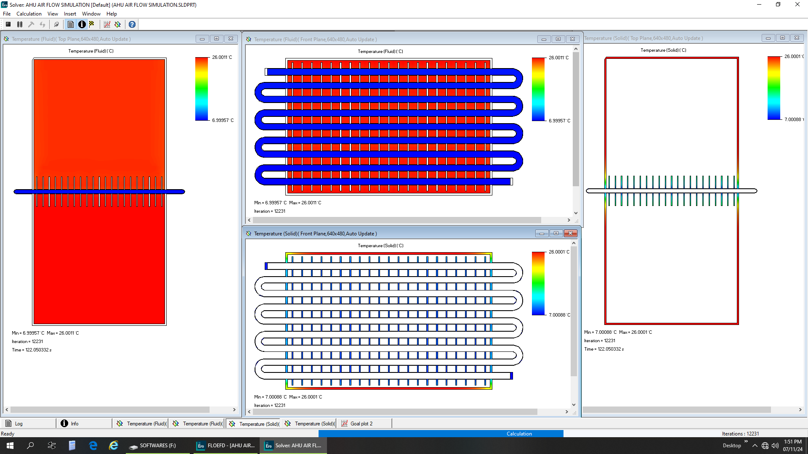Open Windows taskbar search
Screen dimensions: 808x454
point(30,446)
